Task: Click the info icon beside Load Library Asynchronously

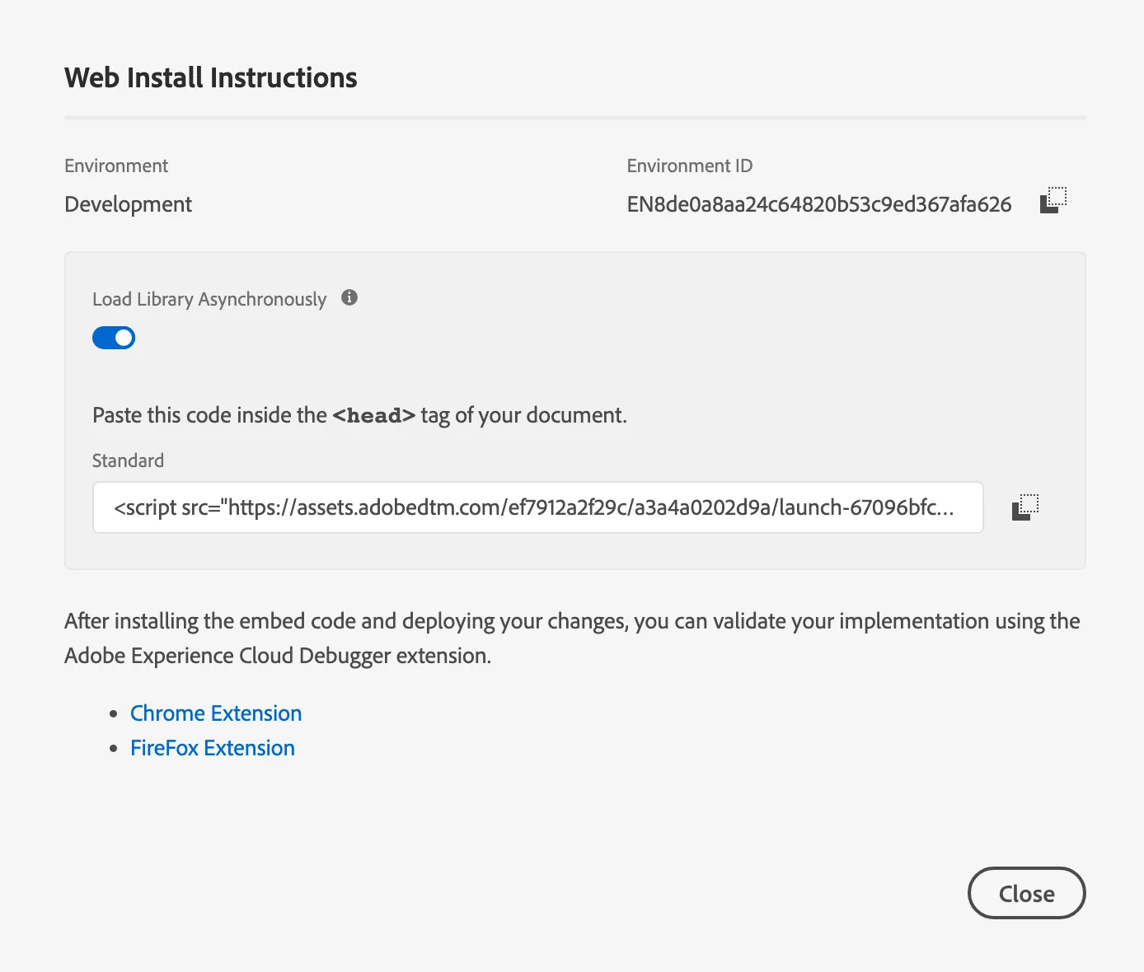Action: click(349, 297)
